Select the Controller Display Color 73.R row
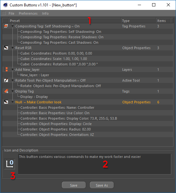 click(88, 118)
